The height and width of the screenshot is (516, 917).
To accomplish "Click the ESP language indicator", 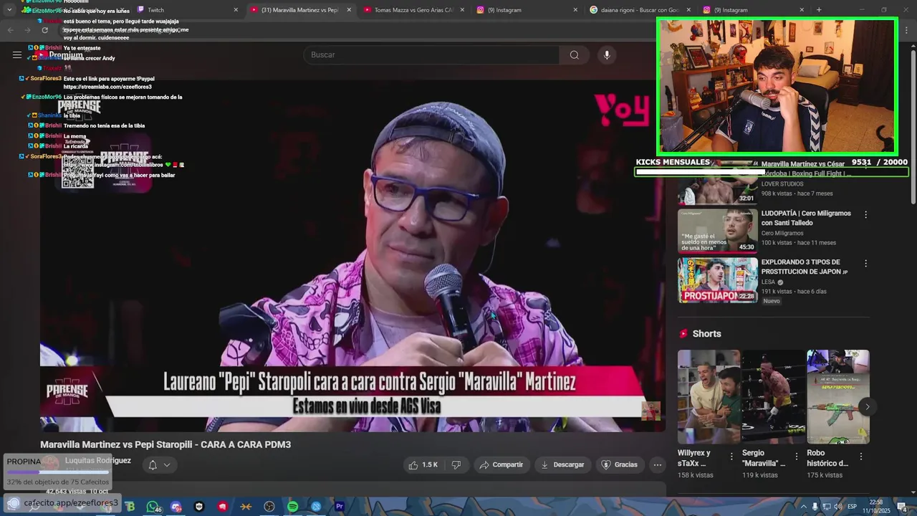I will [x=852, y=507].
